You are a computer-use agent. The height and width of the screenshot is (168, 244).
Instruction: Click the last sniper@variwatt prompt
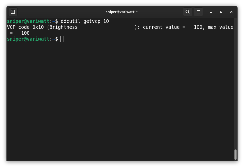28,39
